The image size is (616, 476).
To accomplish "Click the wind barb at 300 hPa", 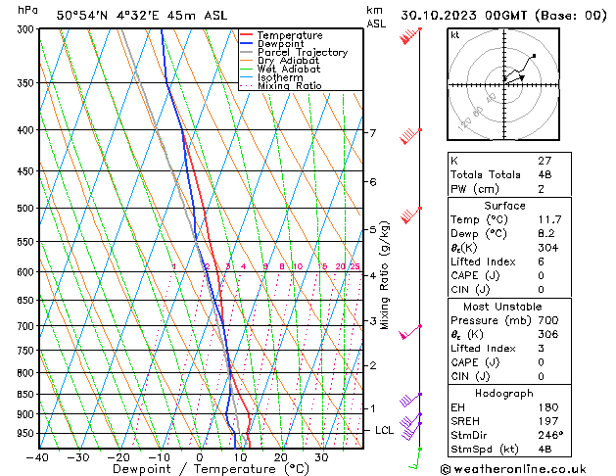I will click(411, 37).
